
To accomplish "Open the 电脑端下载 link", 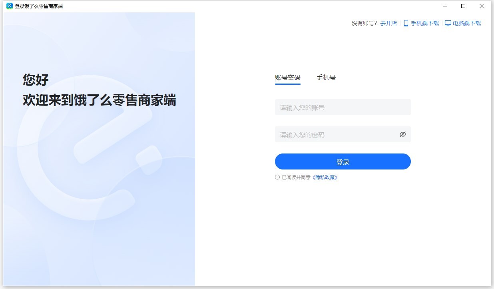I will (x=467, y=23).
